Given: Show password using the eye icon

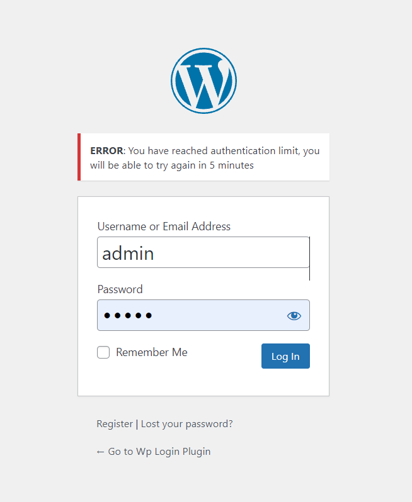Looking at the screenshot, I should (294, 315).
